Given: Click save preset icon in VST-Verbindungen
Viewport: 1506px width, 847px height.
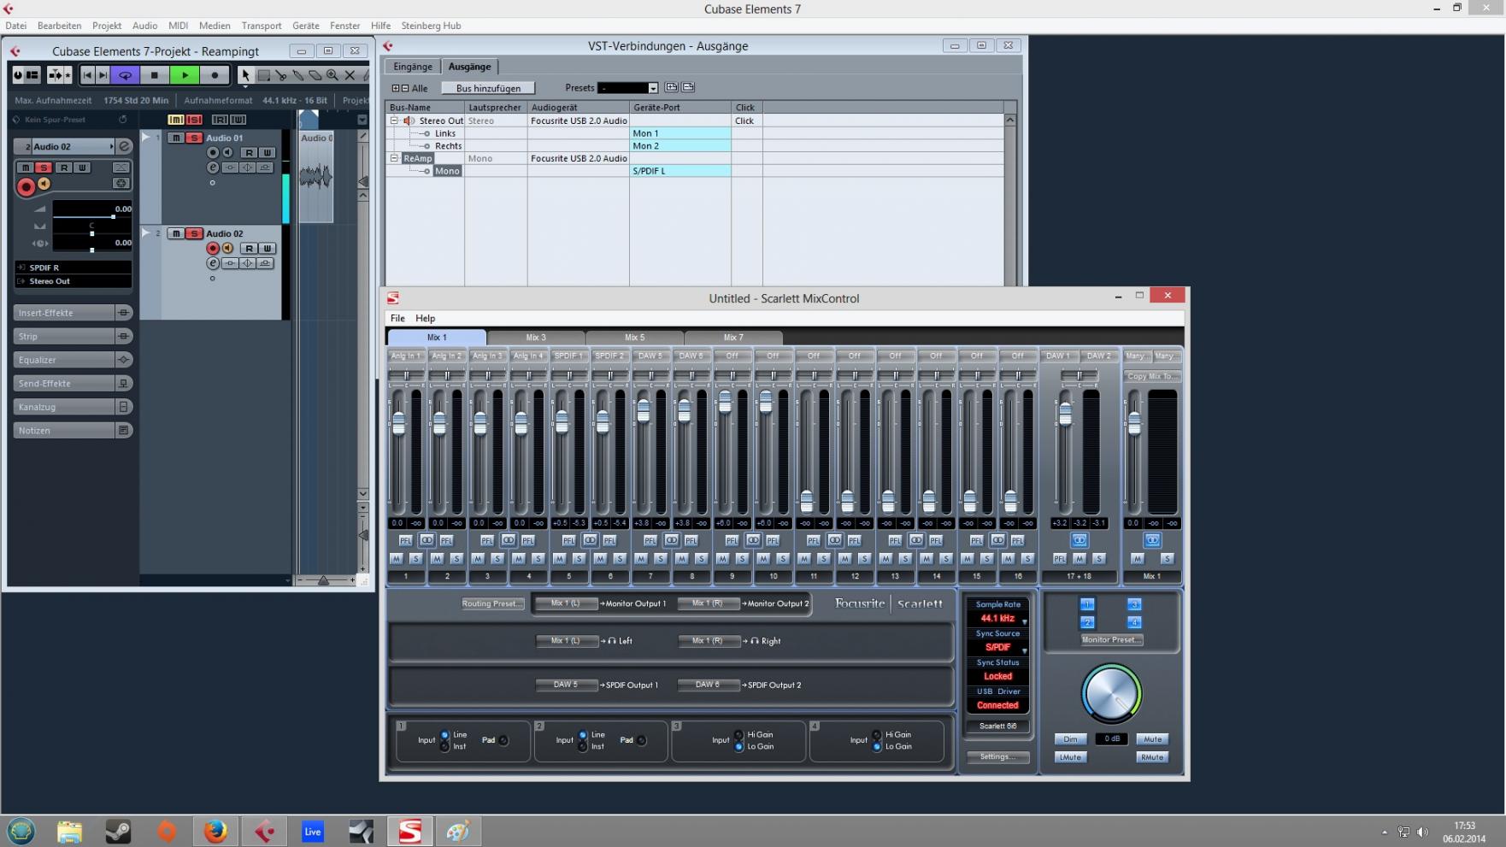Looking at the screenshot, I should pos(672,87).
